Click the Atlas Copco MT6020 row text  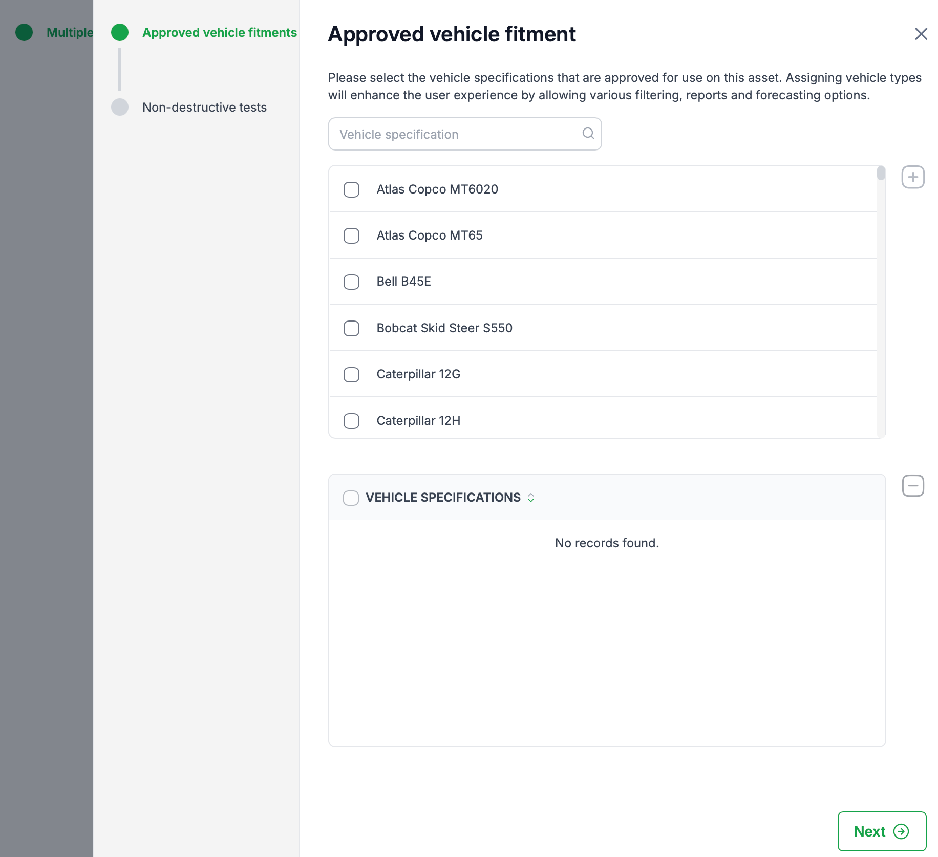click(x=437, y=189)
